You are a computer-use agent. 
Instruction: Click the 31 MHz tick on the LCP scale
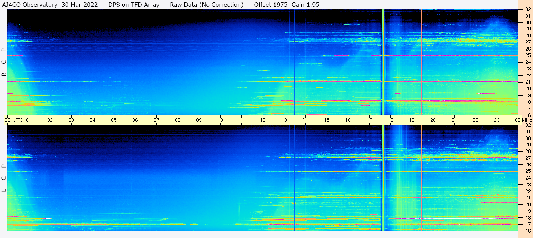tap(527, 132)
